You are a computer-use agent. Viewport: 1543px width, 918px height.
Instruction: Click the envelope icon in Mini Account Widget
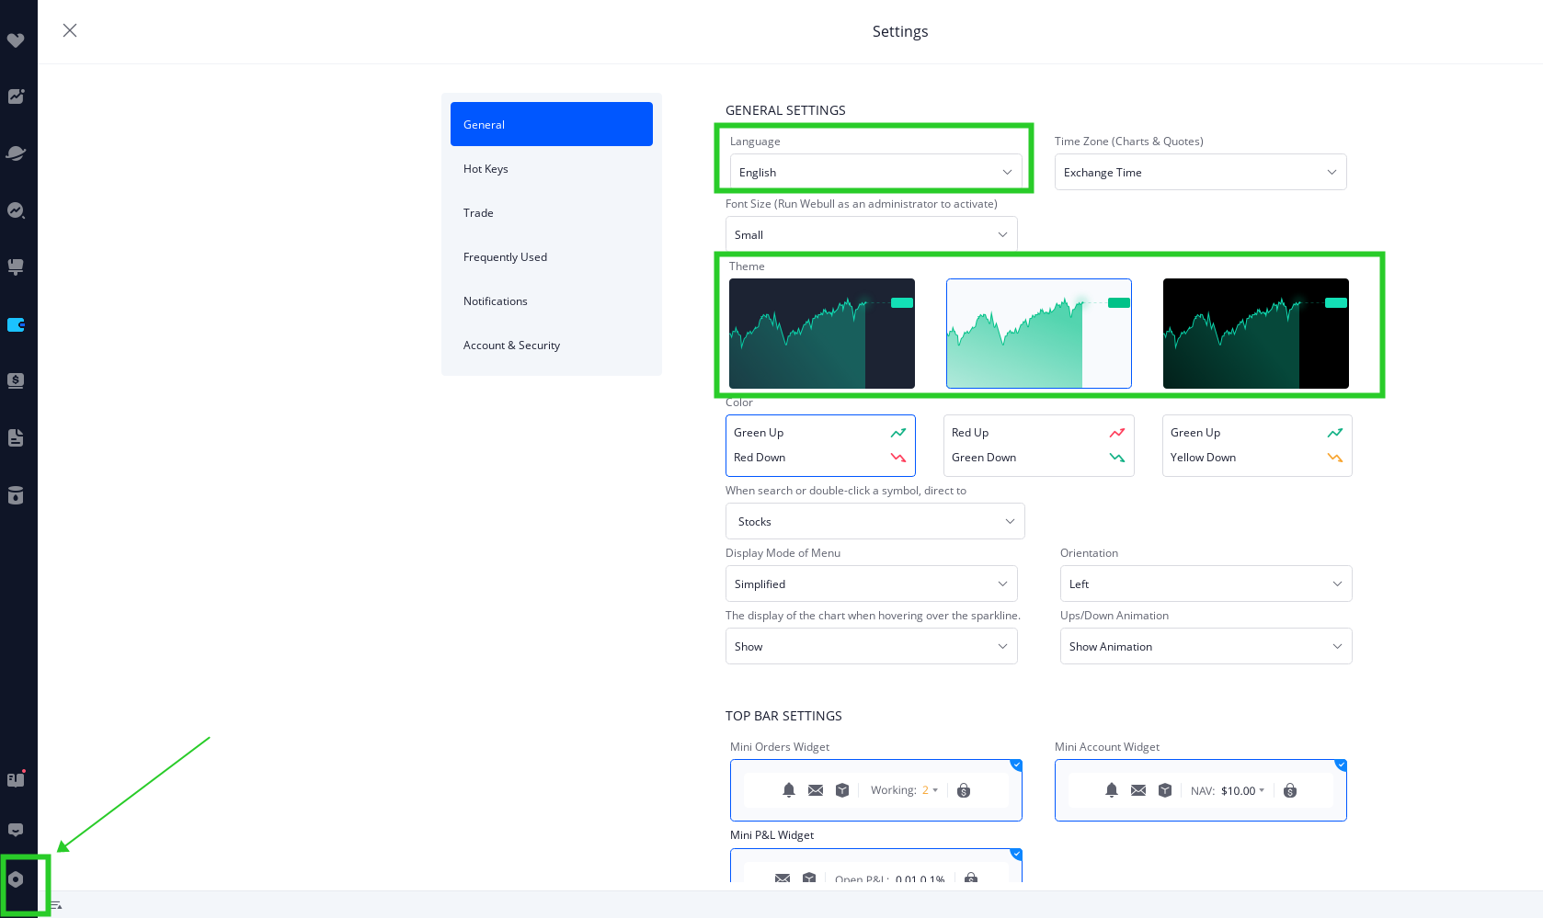pyautogui.click(x=1138, y=790)
